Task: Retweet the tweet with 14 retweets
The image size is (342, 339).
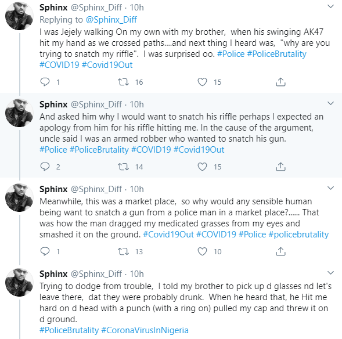Action: (x=124, y=167)
